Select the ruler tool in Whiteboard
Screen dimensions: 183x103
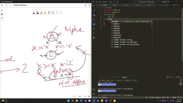pos(53,12)
